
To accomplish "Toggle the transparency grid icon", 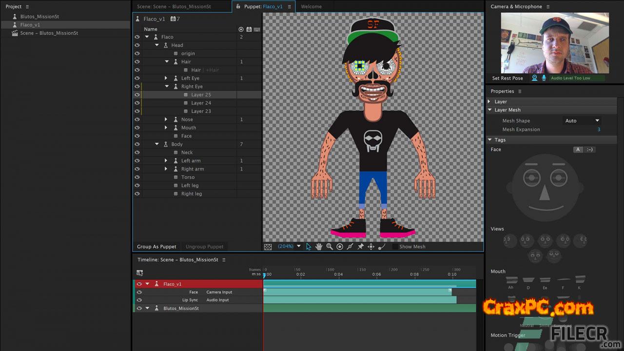I will pyautogui.click(x=268, y=247).
